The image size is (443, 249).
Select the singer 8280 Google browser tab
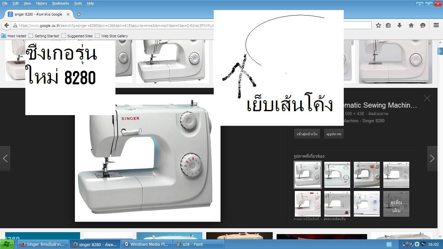click(x=39, y=14)
